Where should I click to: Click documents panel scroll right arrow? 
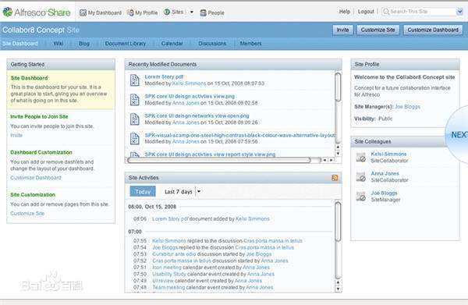331,160
